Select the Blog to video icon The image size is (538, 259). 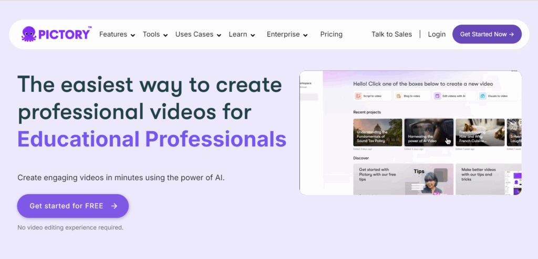[398, 96]
